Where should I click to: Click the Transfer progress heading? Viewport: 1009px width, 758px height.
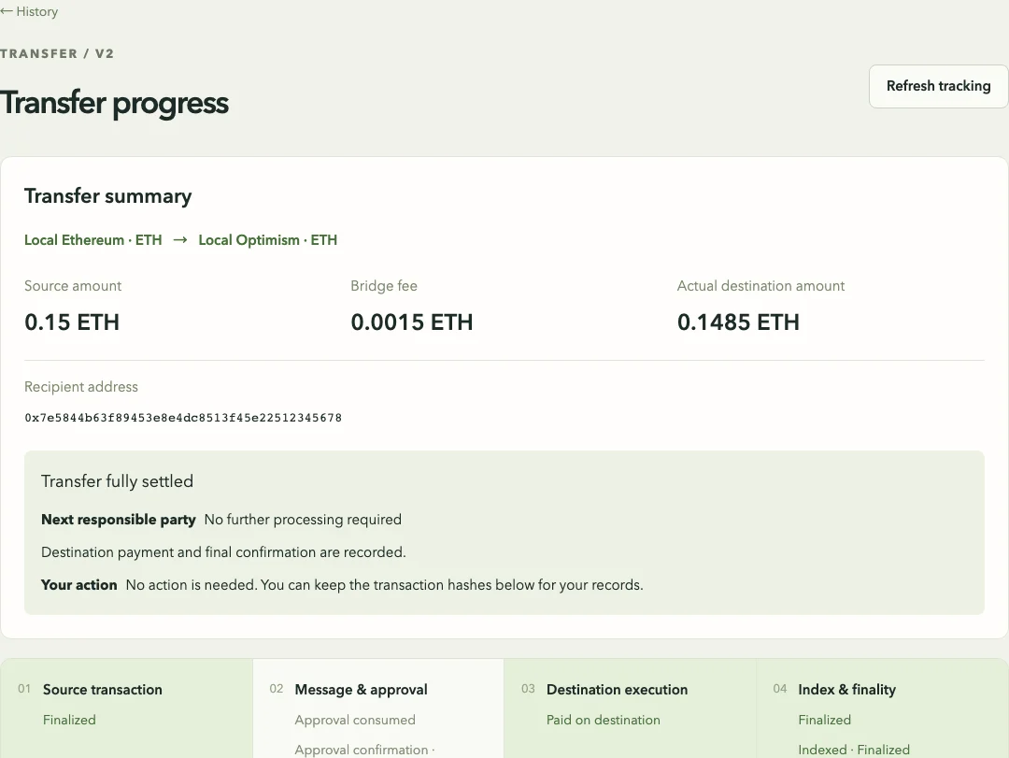[x=115, y=103]
